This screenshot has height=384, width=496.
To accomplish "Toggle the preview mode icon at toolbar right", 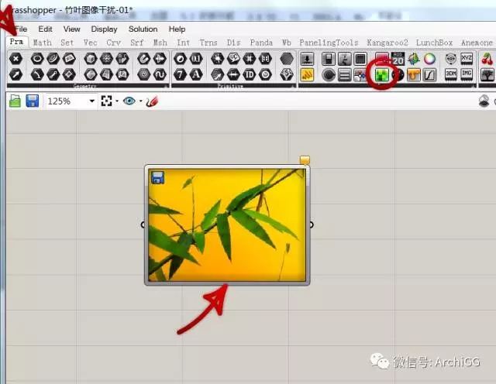I will pos(484,101).
